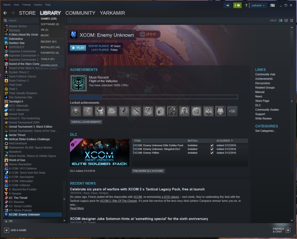Open the inbox notifications envelope
The width and height of the screenshot is (297, 239).
pyautogui.click(x=237, y=5)
